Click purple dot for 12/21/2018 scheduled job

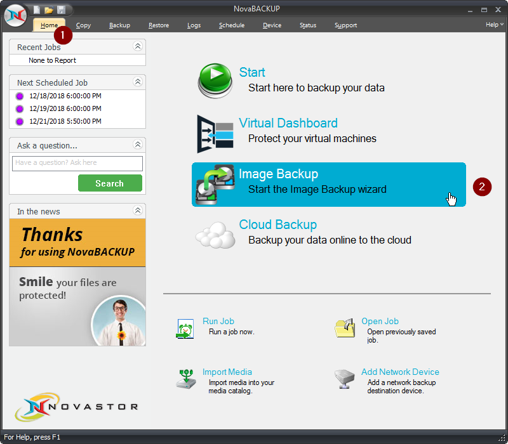(x=20, y=121)
